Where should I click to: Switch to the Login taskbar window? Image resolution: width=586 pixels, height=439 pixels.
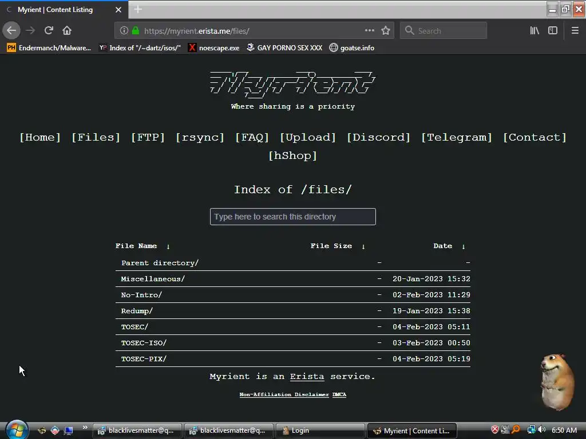tap(320, 430)
